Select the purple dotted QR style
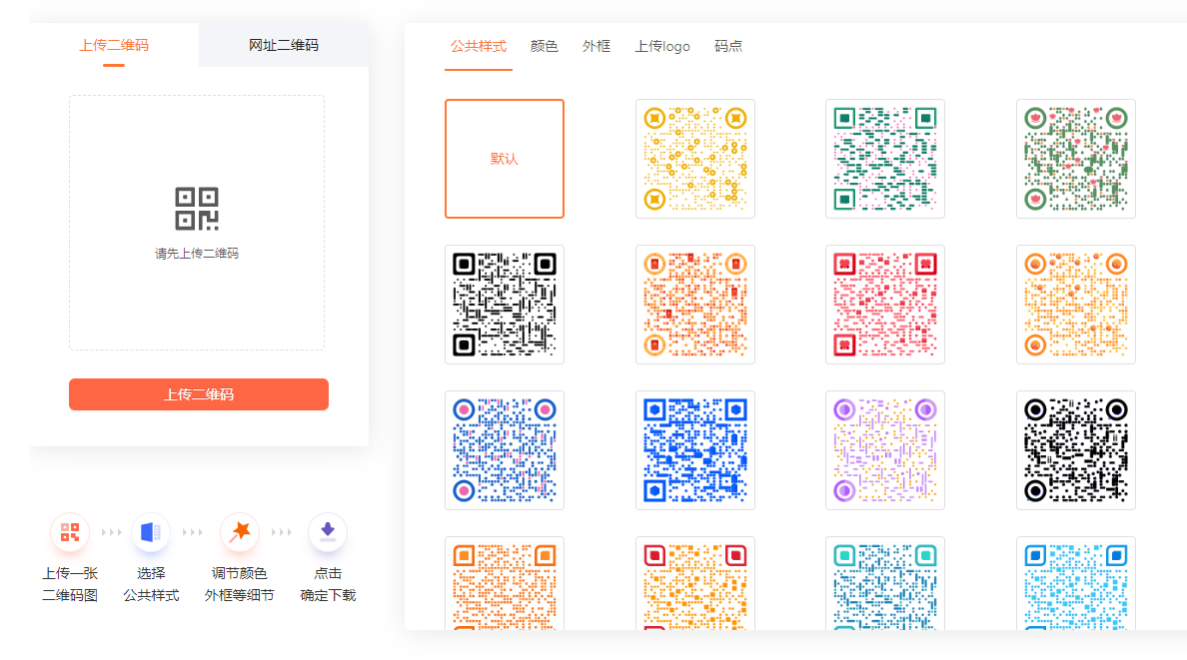The width and height of the screenshot is (1187, 660). click(x=885, y=449)
